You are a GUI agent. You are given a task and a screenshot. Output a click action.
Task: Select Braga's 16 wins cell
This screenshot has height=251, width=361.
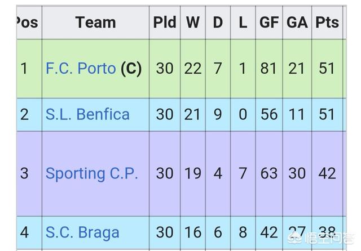[x=193, y=233]
